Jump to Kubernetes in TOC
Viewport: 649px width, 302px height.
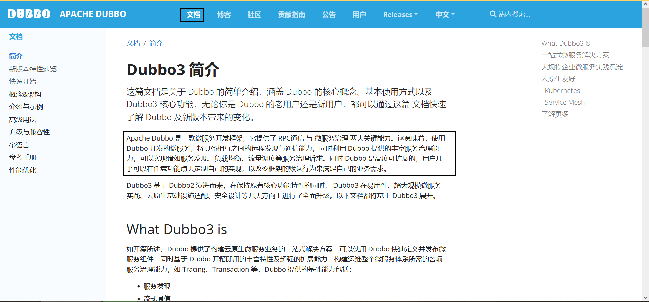click(x=562, y=91)
